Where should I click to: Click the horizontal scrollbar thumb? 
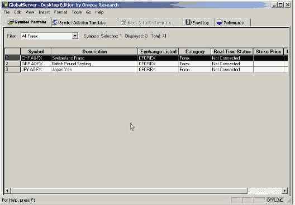129,191
